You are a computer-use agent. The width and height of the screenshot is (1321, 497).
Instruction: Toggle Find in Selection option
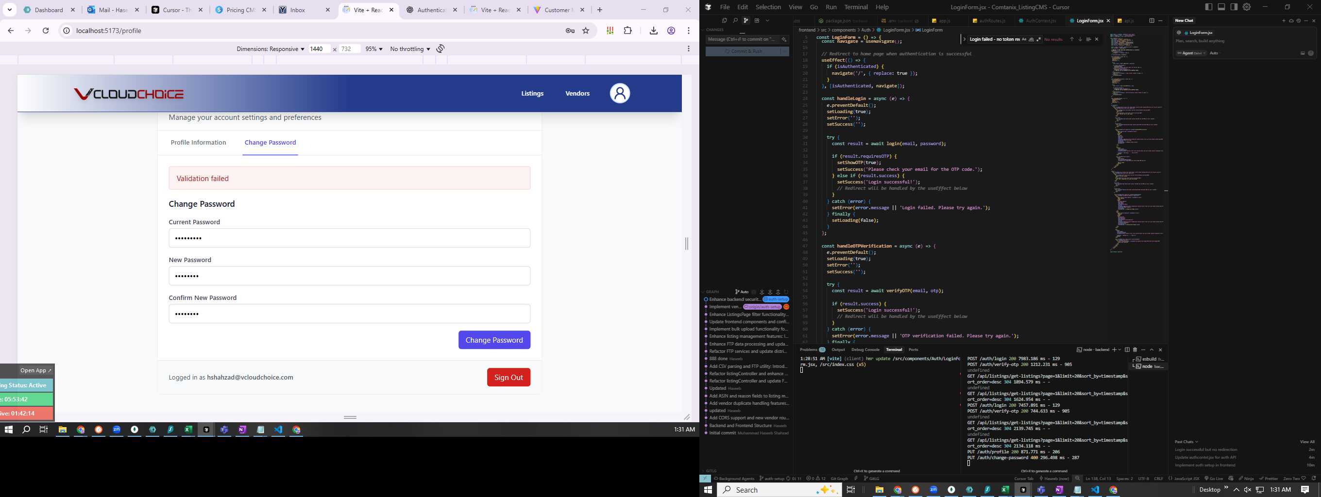(1088, 39)
